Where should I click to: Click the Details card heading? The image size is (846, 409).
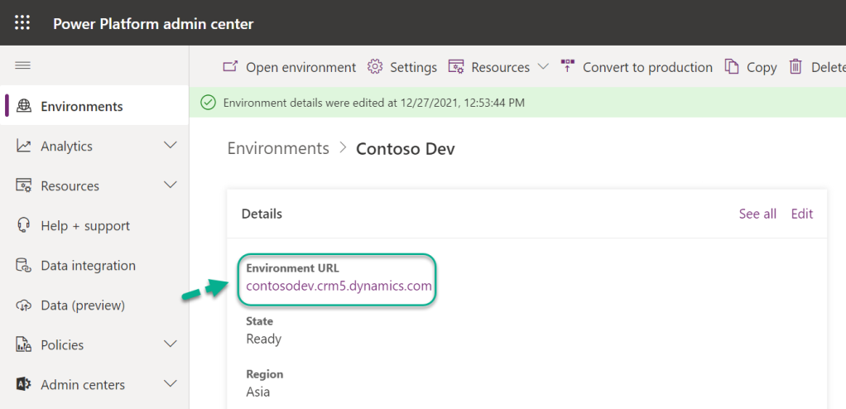coord(262,214)
